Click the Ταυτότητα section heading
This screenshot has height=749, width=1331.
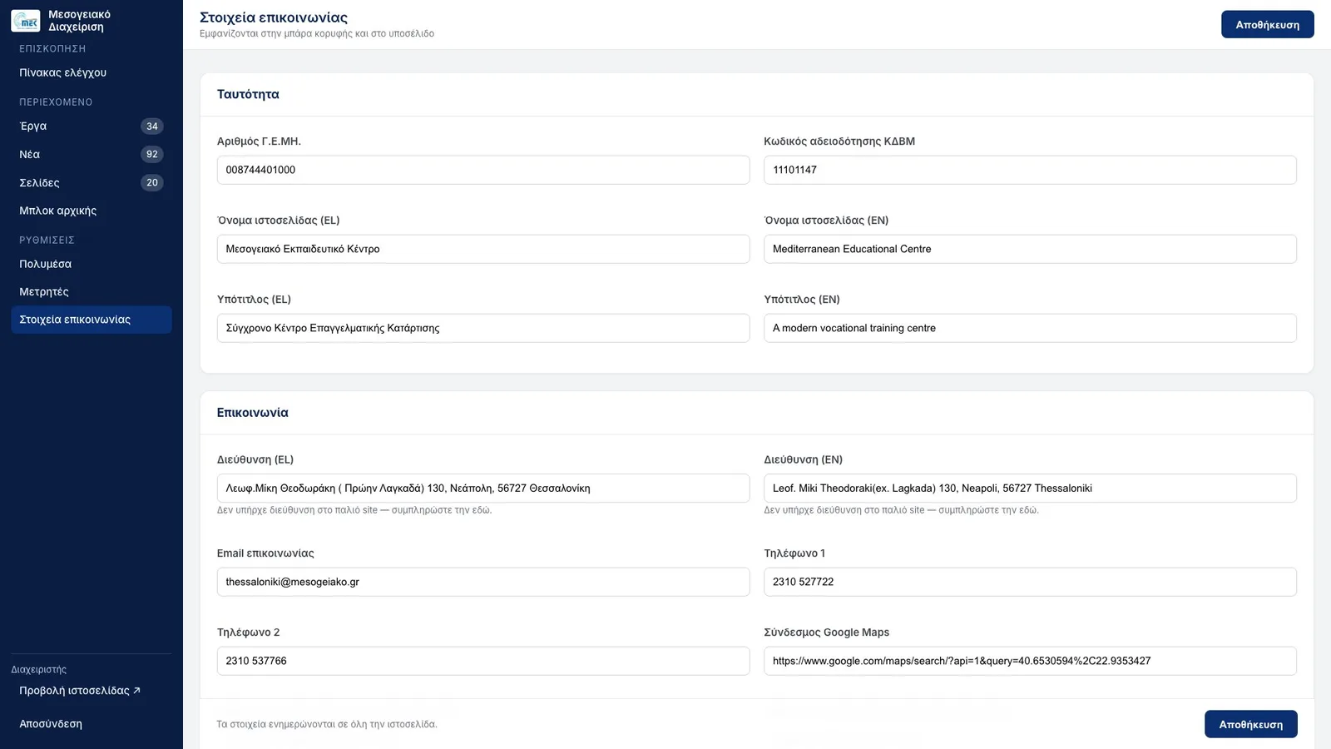pos(248,94)
